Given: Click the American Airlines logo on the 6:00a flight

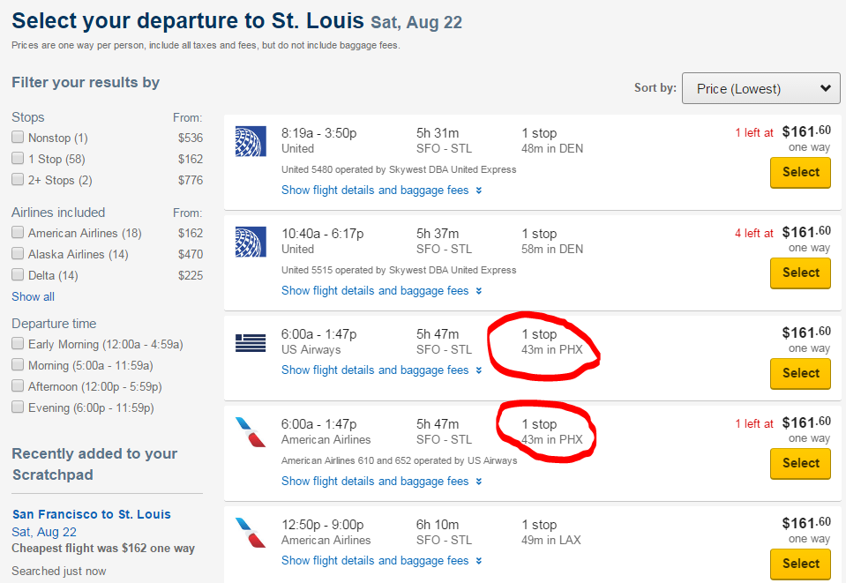Looking at the screenshot, I should (251, 432).
